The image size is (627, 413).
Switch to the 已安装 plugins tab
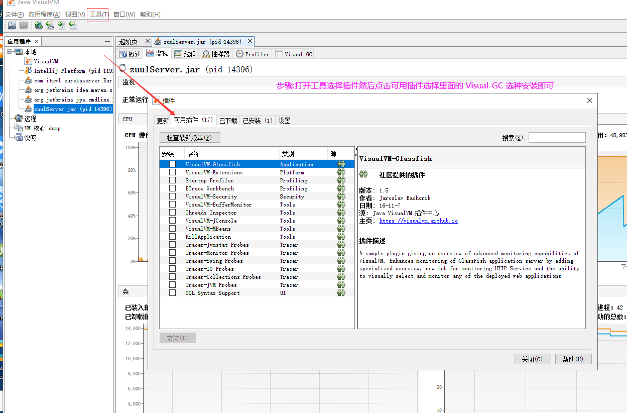[x=257, y=120]
